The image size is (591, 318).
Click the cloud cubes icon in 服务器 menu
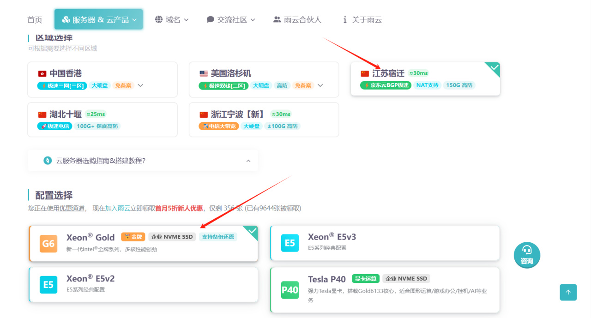coord(66,20)
